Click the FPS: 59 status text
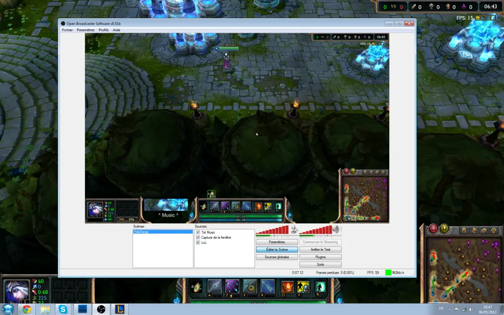Viewport: 504px width, 315px height. pos(373,272)
